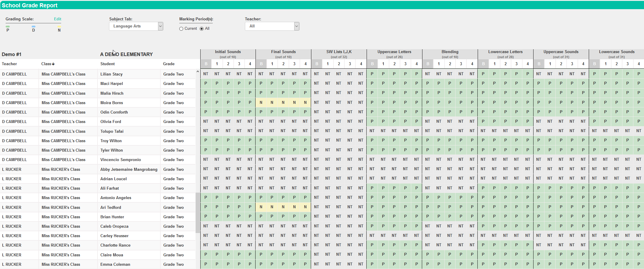Select student Vincencio Sempronio
Screen dimensions: 644x269
pyautogui.click(x=121, y=160)
